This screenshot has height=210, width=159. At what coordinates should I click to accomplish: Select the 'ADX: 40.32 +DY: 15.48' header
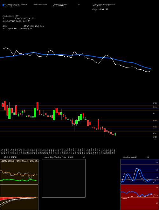[15, 161]
